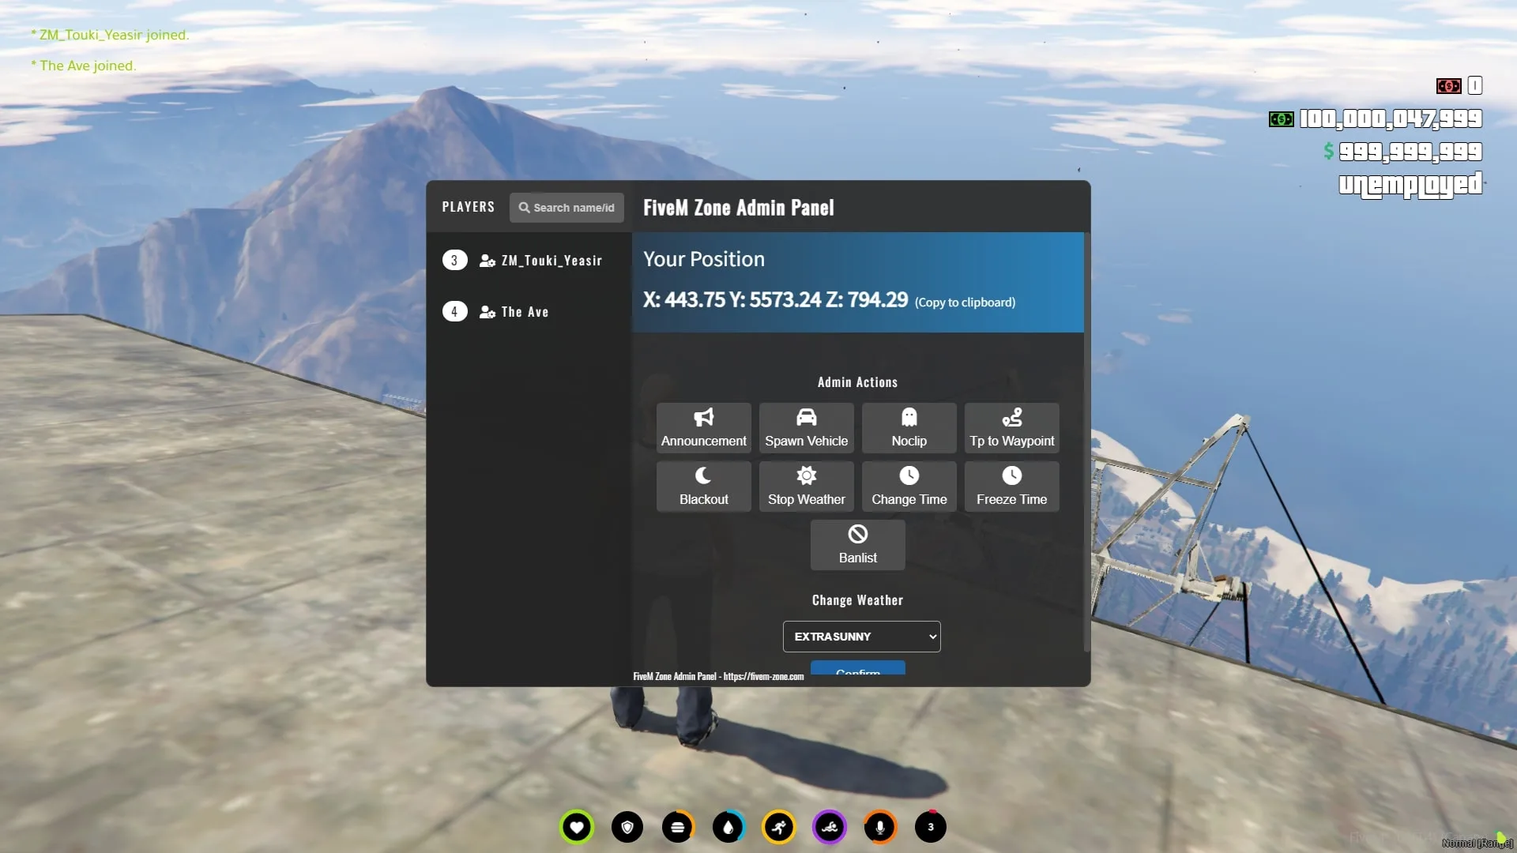
Task: Open the Spawn Vehicle action
Action: coord(806,427)
